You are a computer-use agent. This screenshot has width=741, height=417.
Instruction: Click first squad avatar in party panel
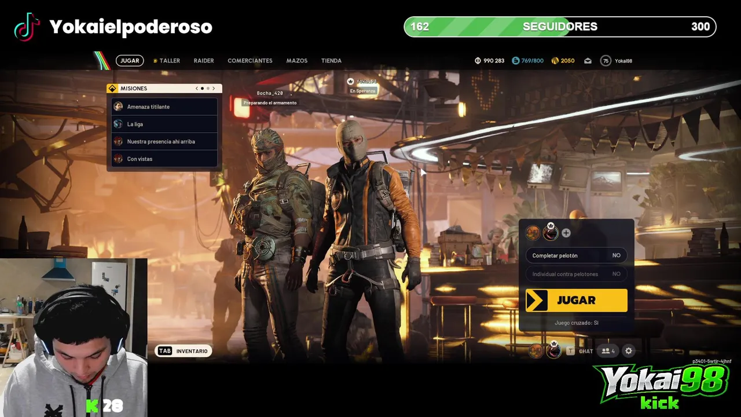(533, 233)
